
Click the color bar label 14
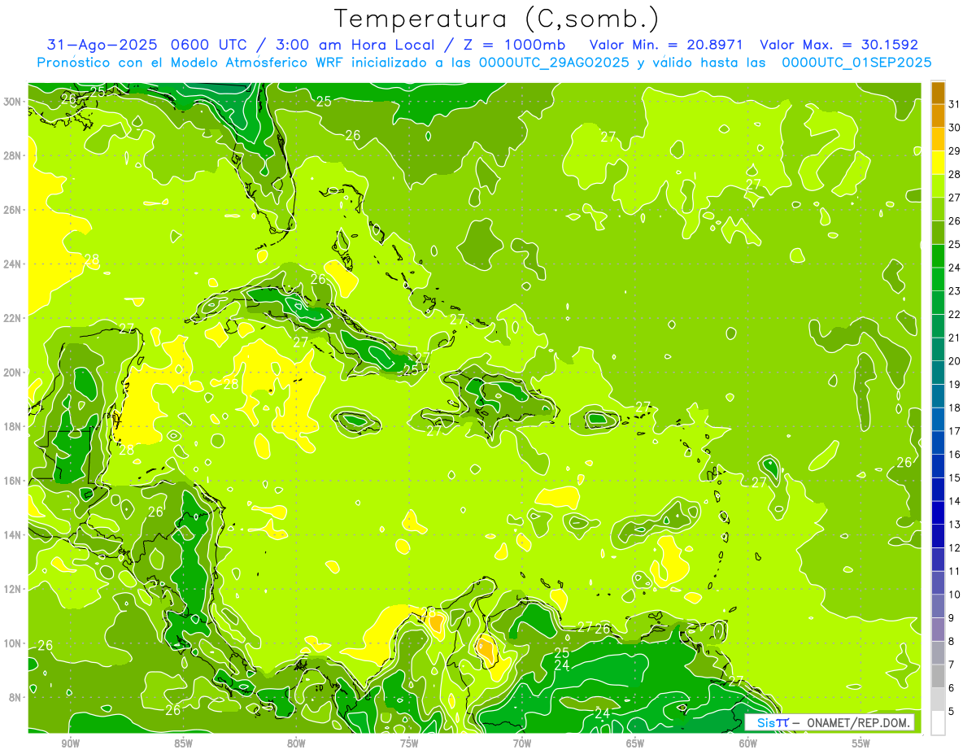tap(955, 501)
